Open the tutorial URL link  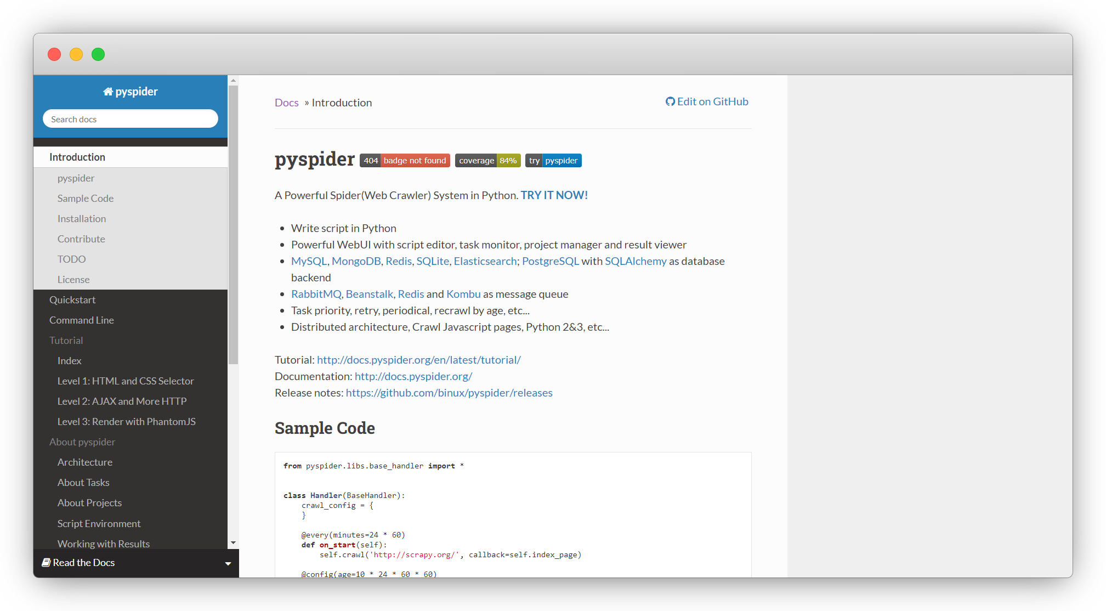tap(419, 360)
